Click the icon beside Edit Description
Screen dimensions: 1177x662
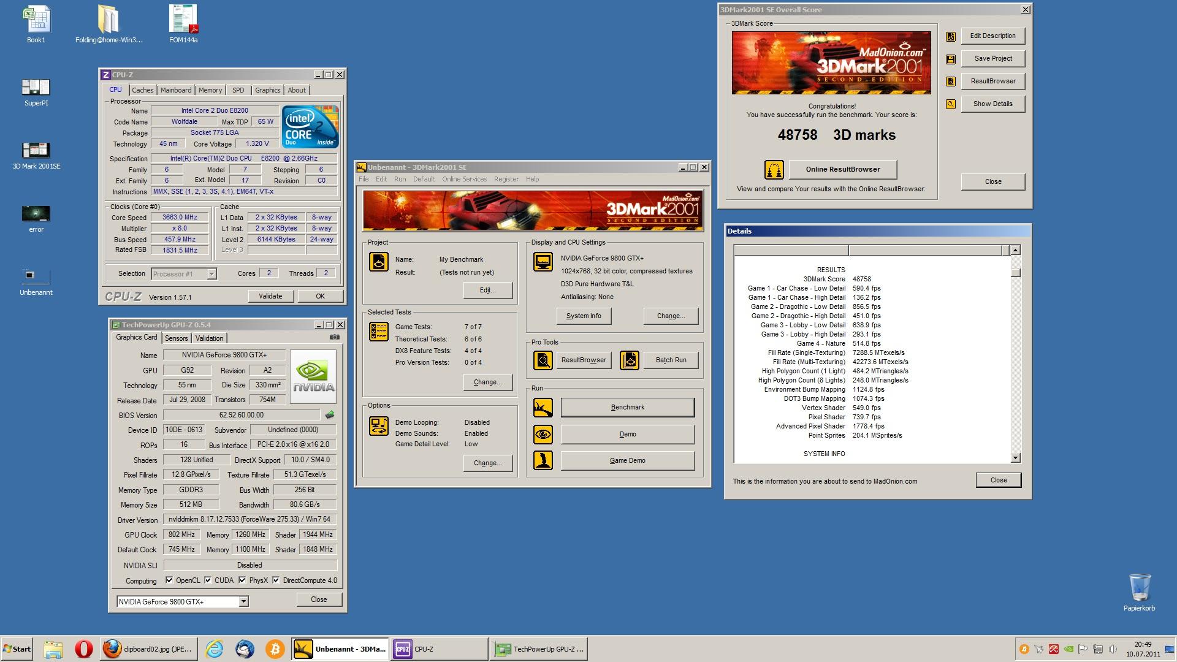[x=951, y=36]
